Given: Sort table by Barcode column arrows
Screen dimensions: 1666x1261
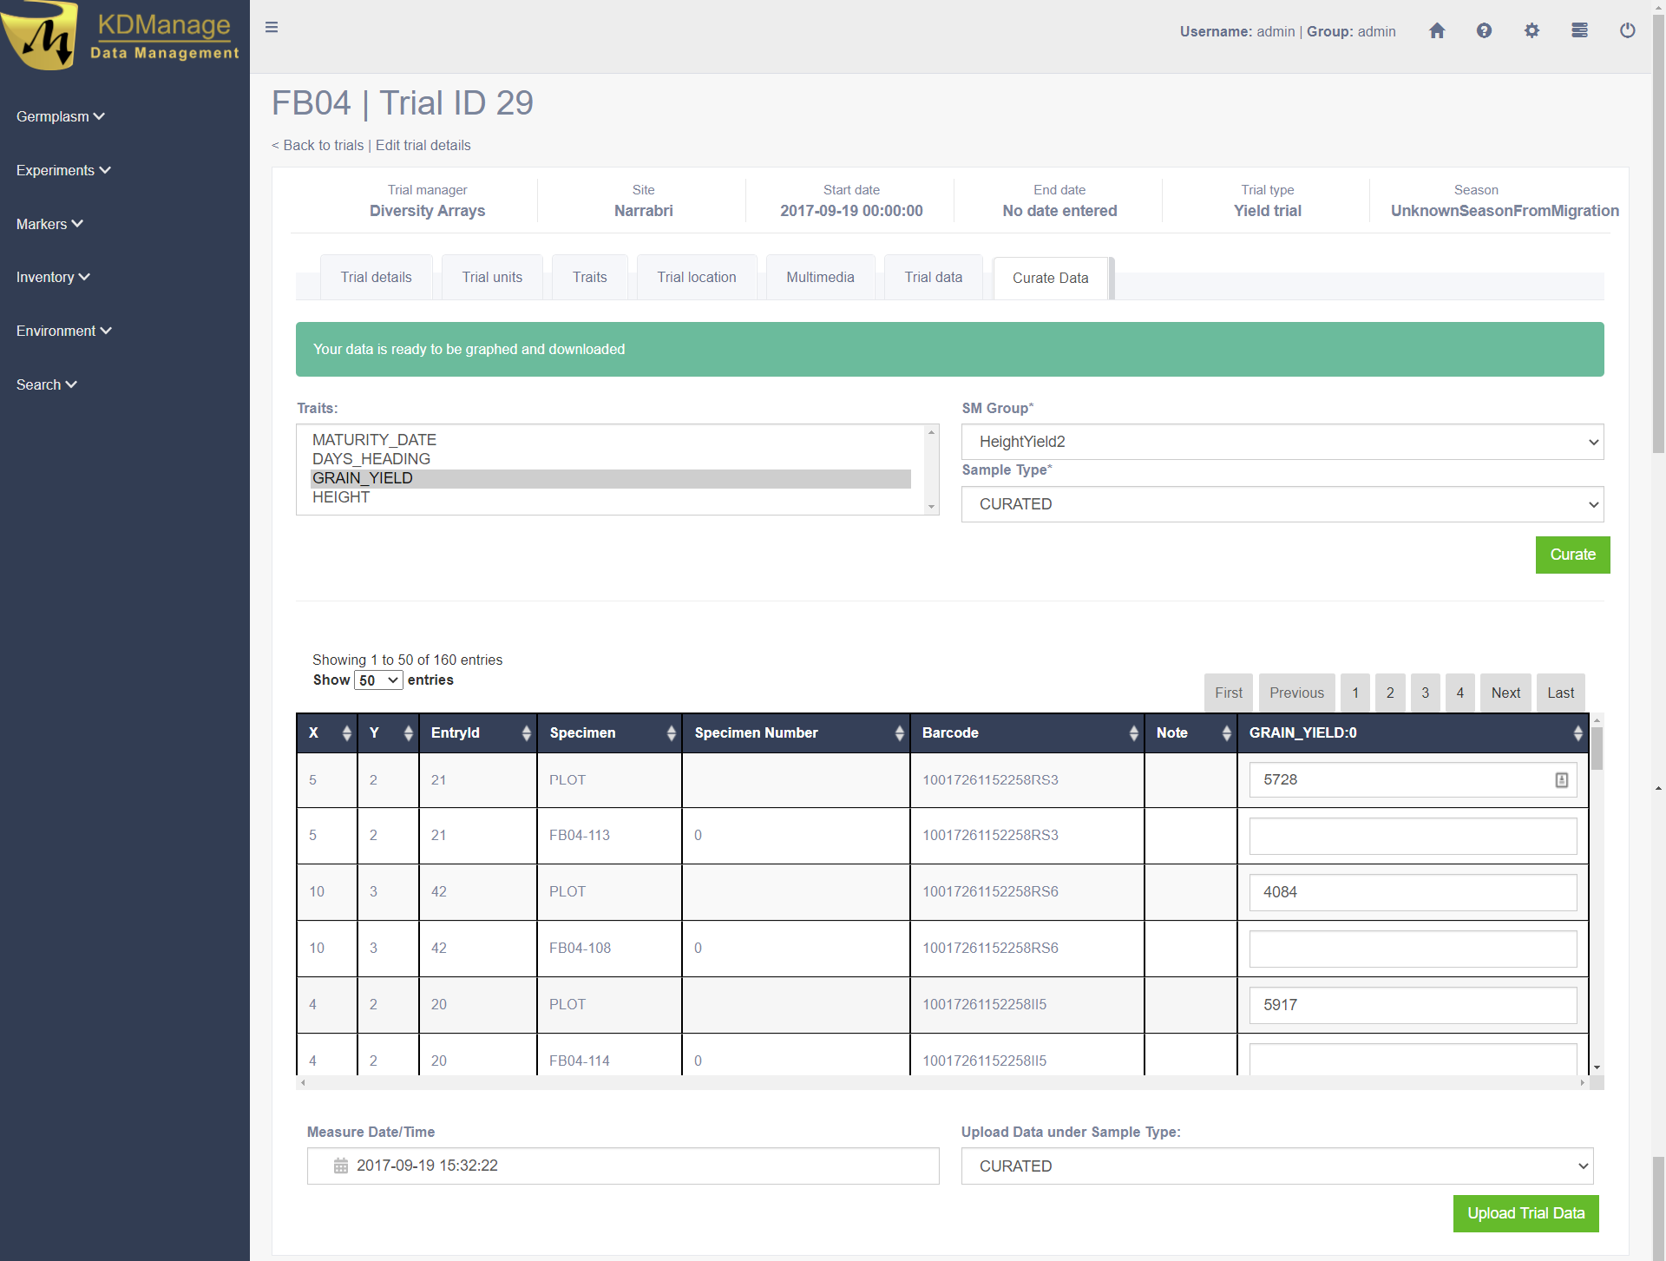Looking at the screenshot, I should coord(1133,733).
